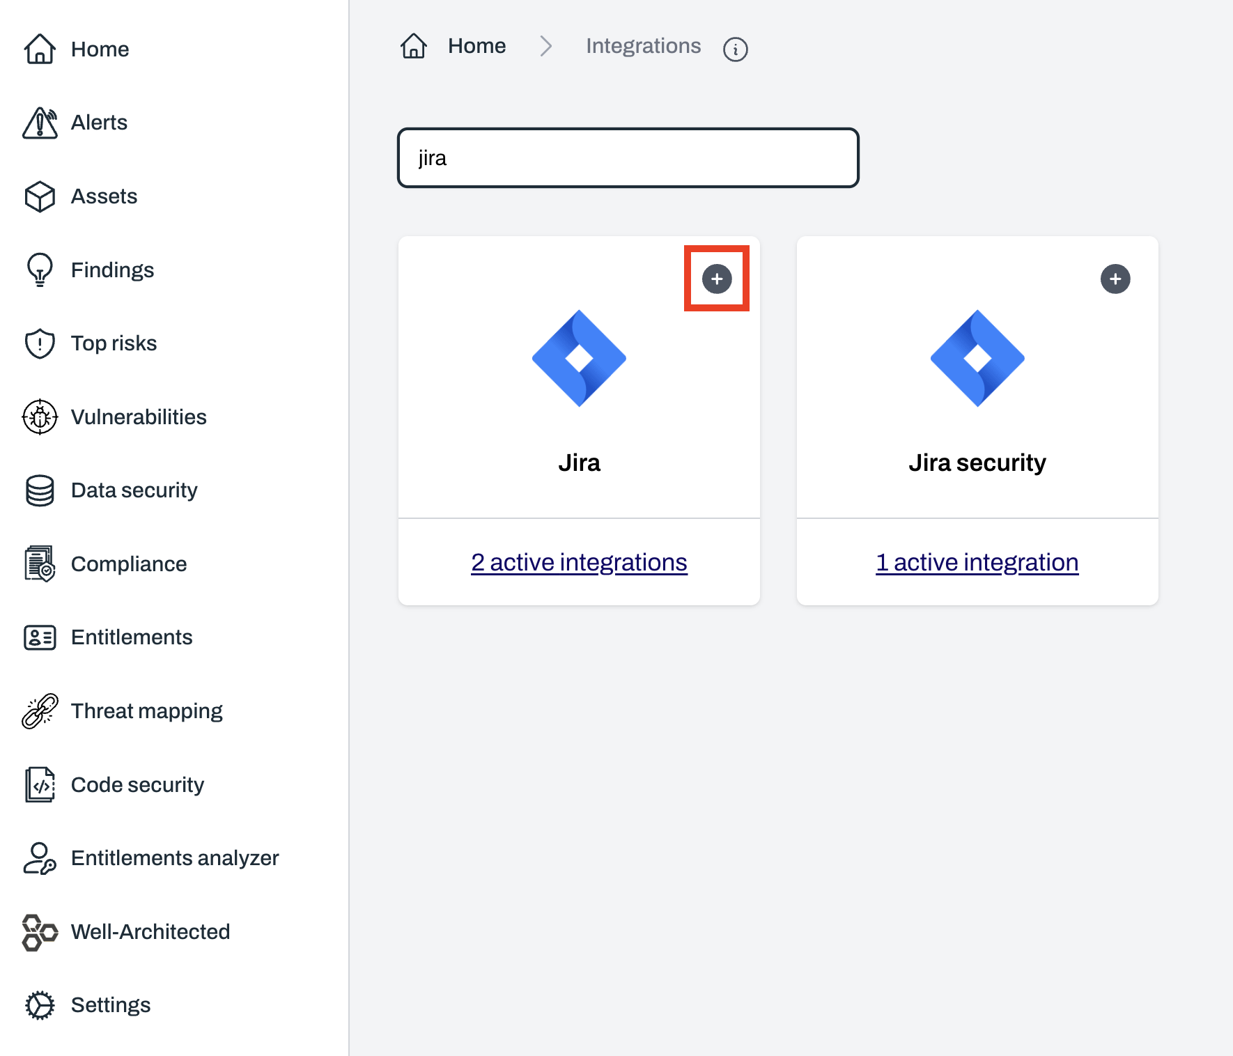Select the Entitlements analyzer user-key icon
Viewport: 1233px width, 1056px height.
pos(40,858)
